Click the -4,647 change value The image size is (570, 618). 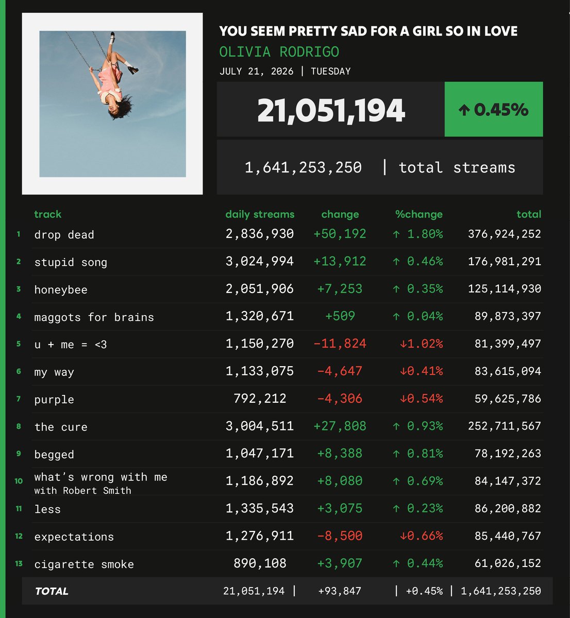(340, 371)
